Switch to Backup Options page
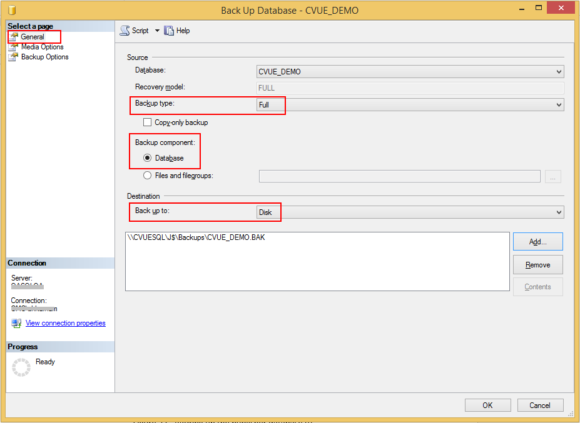Image resolution: width=580 pixels, height=423 pixels. pos(44,57)
